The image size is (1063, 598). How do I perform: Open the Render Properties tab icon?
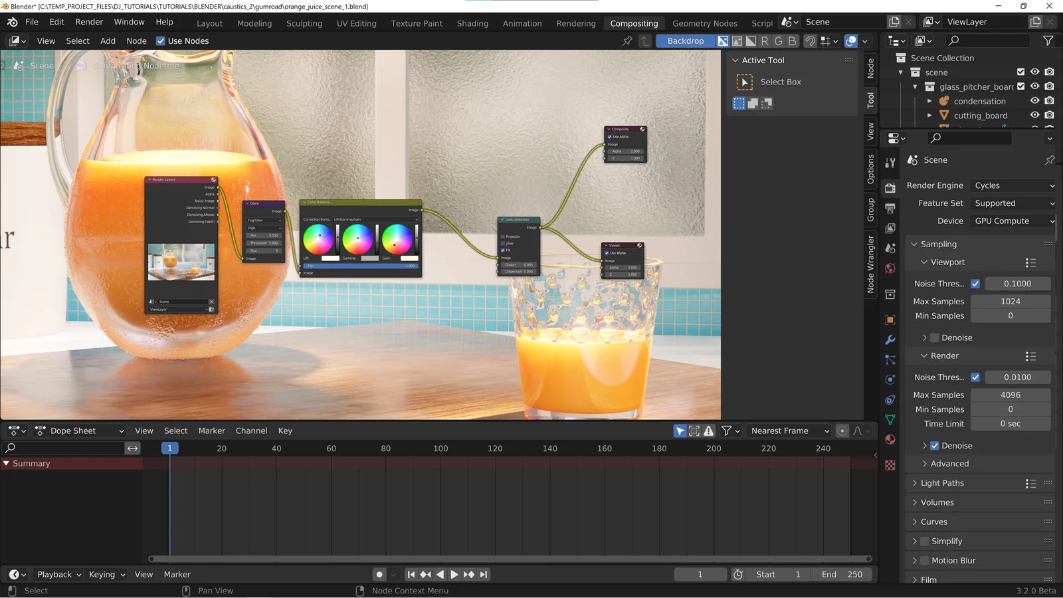point(890,188)
